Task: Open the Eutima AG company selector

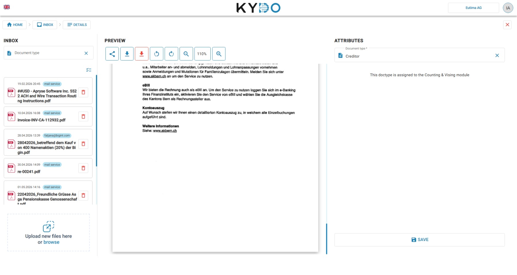Action: coord(473,8)
